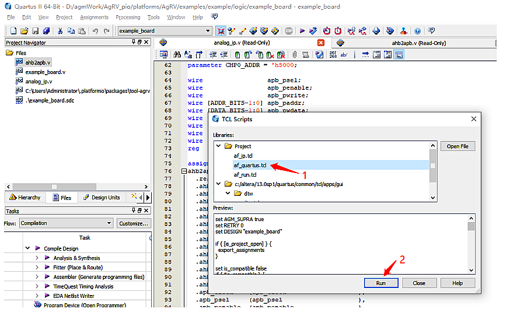
Task: Switch to the ahb2apb.v (Read-Only) tab
Action: point(414,43)
